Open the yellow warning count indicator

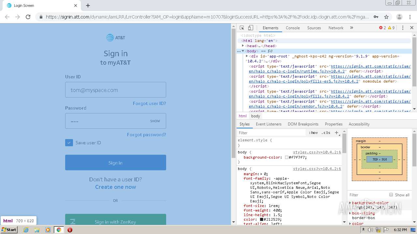tap(391, 28)
